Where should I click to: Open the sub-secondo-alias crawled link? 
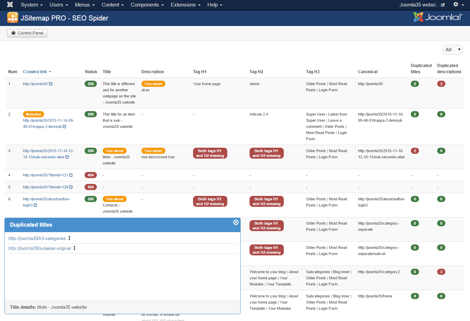(48, 154)
